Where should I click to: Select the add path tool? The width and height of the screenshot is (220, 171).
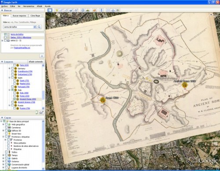[66, 10]
